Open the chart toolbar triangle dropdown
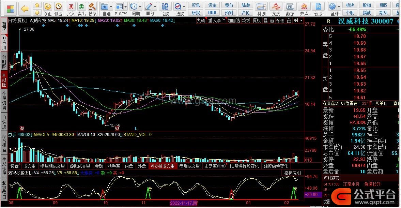401x208 pixels. coord(301,20)
